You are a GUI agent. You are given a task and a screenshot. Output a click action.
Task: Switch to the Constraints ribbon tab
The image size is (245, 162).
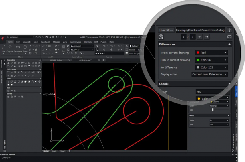pyautogui.click(x=46, y=42)
